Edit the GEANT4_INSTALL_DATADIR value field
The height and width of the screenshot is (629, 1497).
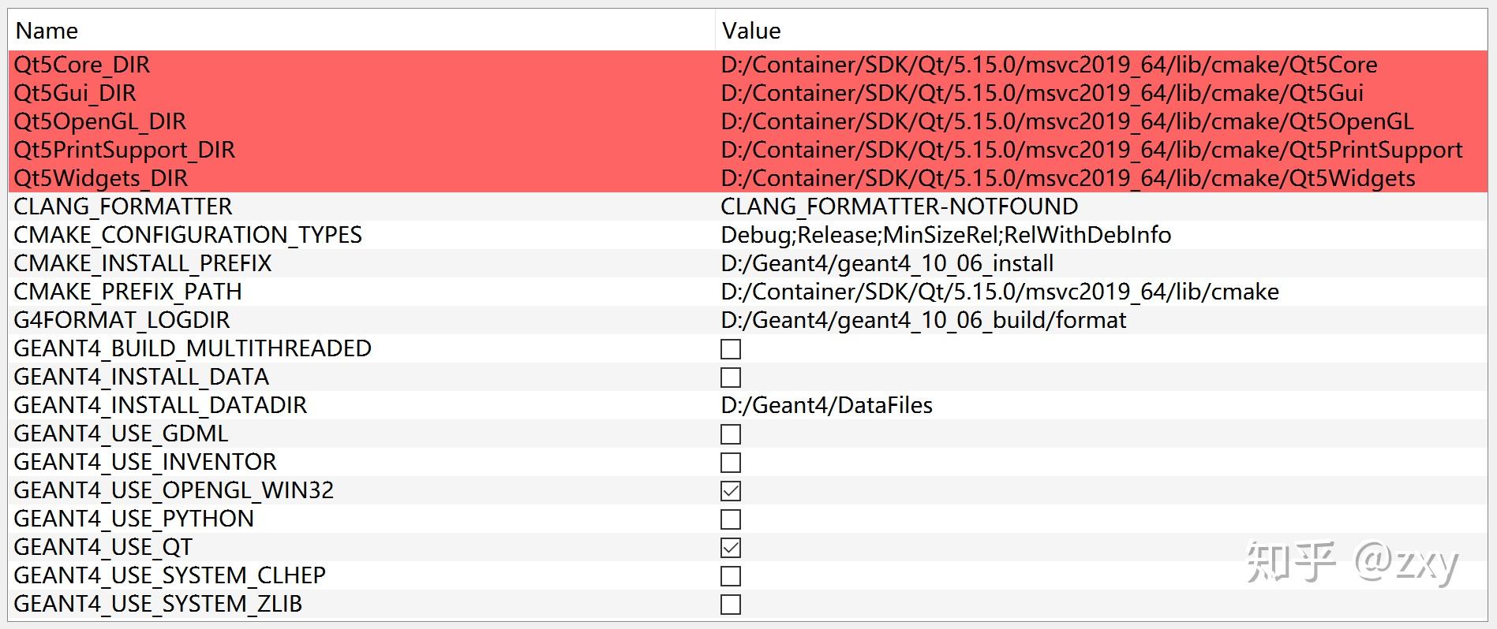pyautogui.click(x=826, y=405)
